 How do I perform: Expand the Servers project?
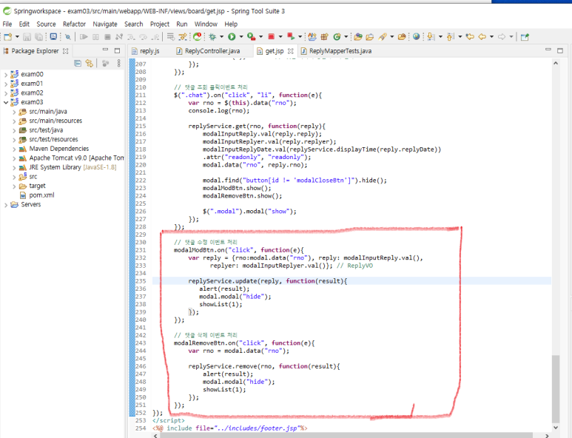point(6,205)
